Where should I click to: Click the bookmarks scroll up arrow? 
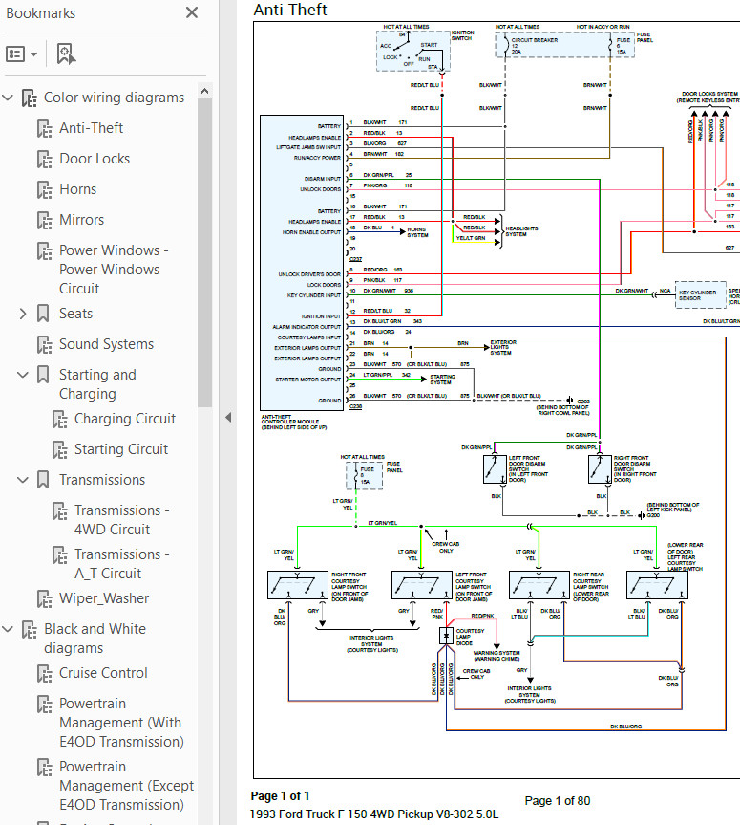tap(205, 91)
